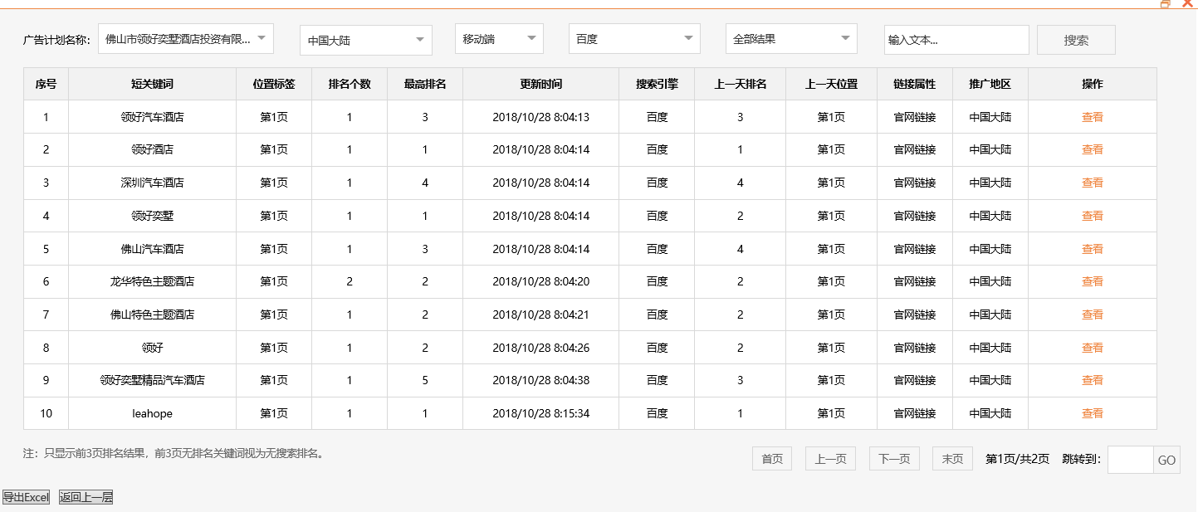Click 导出Excel to export the table
The image size is (1198, 512).
click(x=27, y=496)
